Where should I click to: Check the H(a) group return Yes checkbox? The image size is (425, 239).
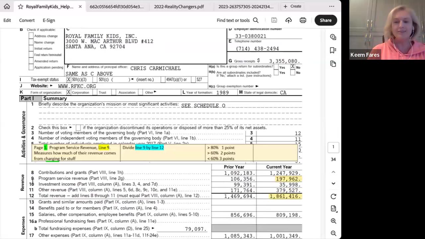pyautogui.click(x=276, y=67)
